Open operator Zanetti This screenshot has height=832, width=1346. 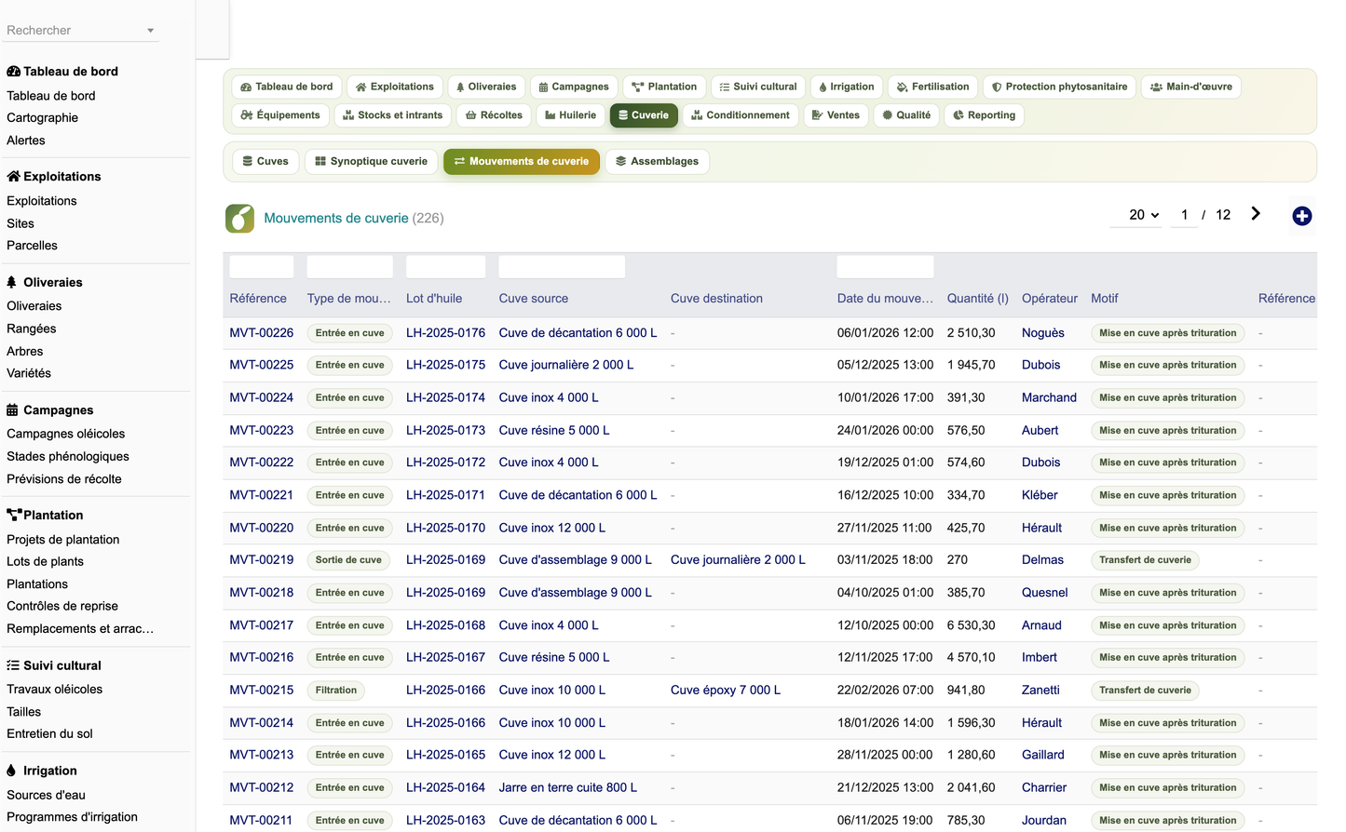[x=1040, y=691]
